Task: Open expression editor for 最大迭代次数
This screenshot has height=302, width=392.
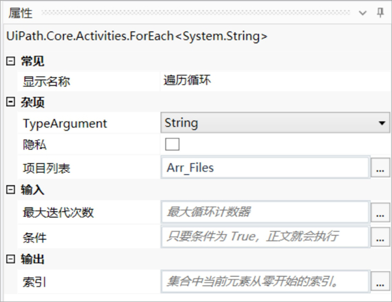Action: [380, 212]
